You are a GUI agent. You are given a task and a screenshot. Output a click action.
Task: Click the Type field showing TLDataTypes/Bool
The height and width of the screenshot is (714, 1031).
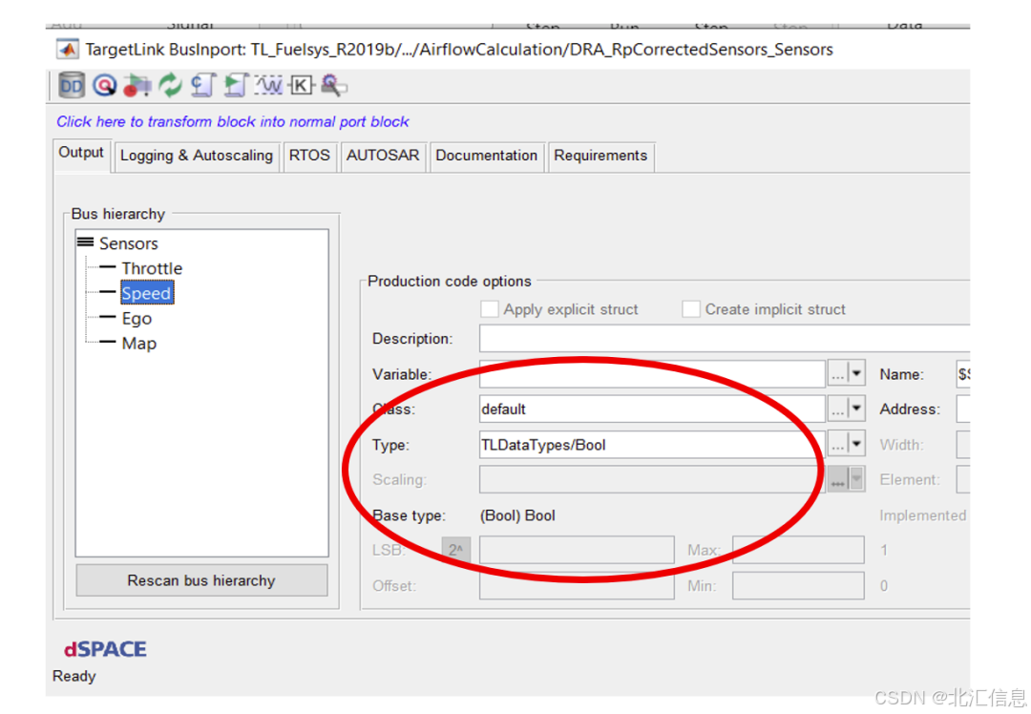click(x=652, y=445)
